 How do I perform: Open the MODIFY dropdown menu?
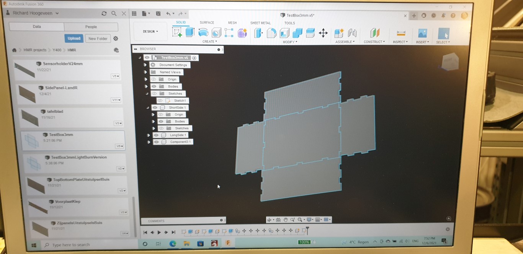click(x=290, y=42)
